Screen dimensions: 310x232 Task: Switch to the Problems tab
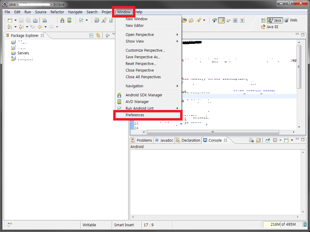pos(142,141)
